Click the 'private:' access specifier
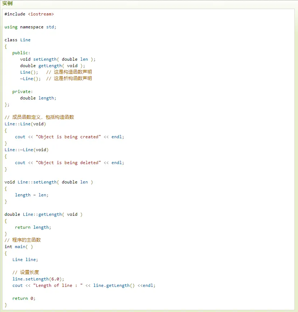 click(23, 92)
